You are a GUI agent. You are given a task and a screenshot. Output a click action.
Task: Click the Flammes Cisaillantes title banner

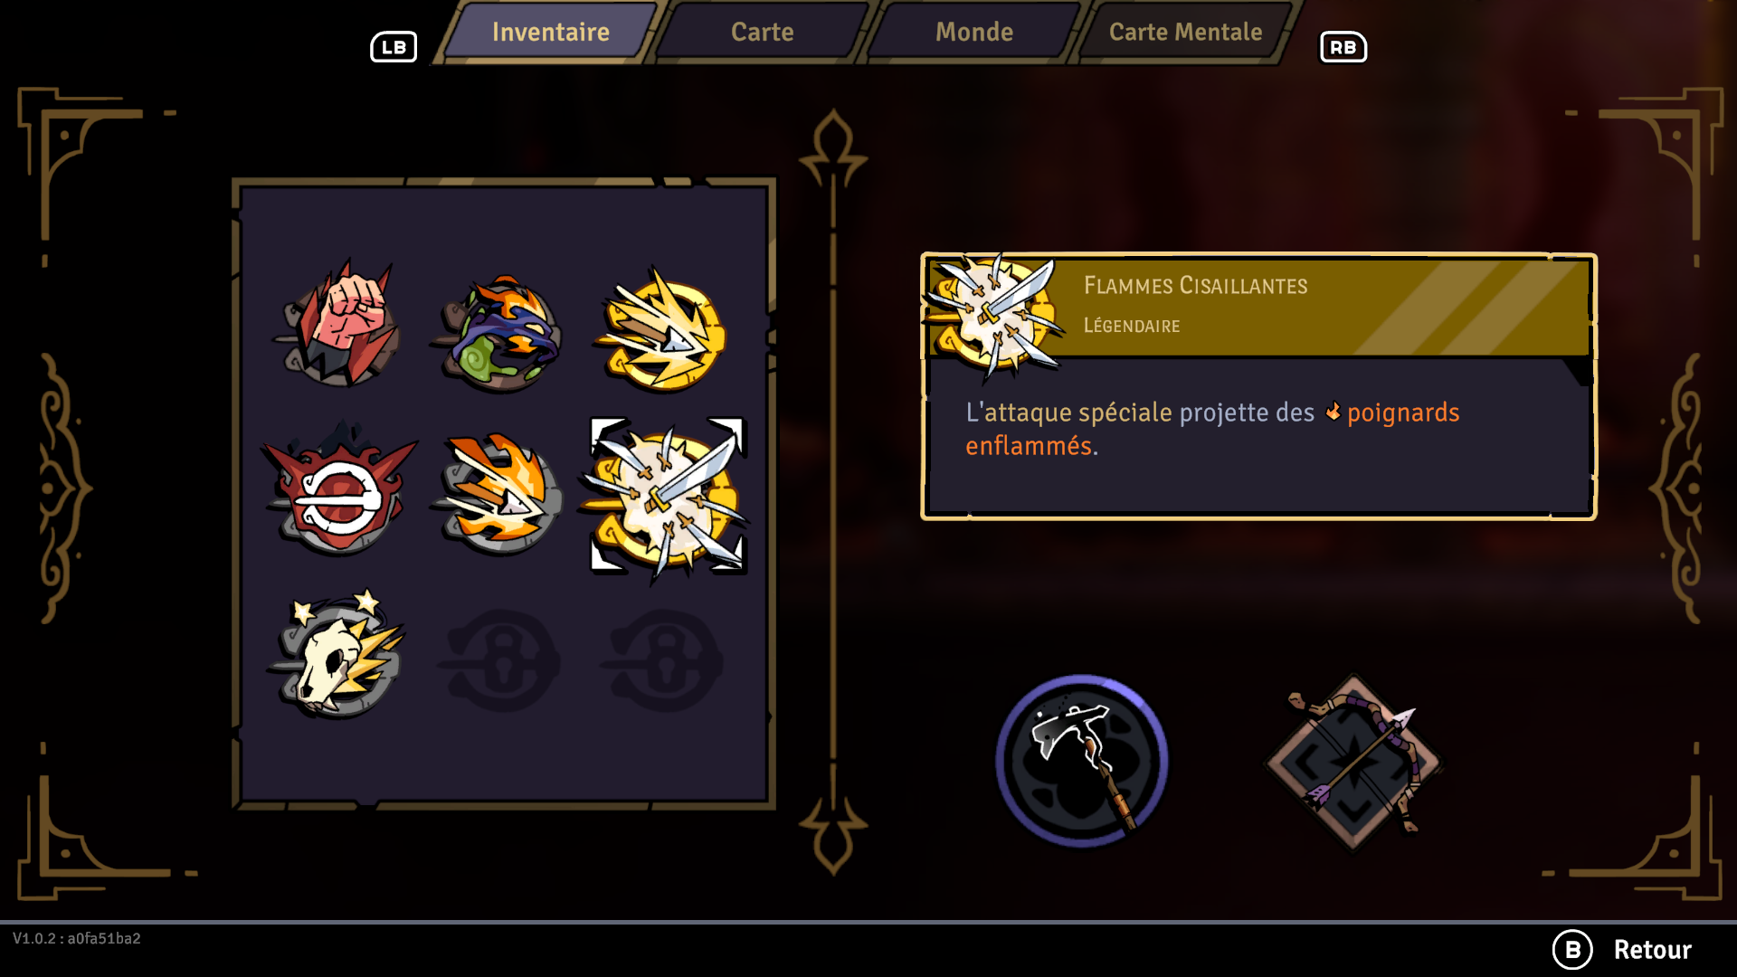pos(1259,308)
